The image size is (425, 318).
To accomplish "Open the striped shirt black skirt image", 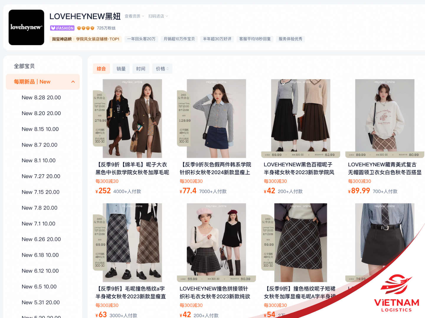I will tap(385, 243).
